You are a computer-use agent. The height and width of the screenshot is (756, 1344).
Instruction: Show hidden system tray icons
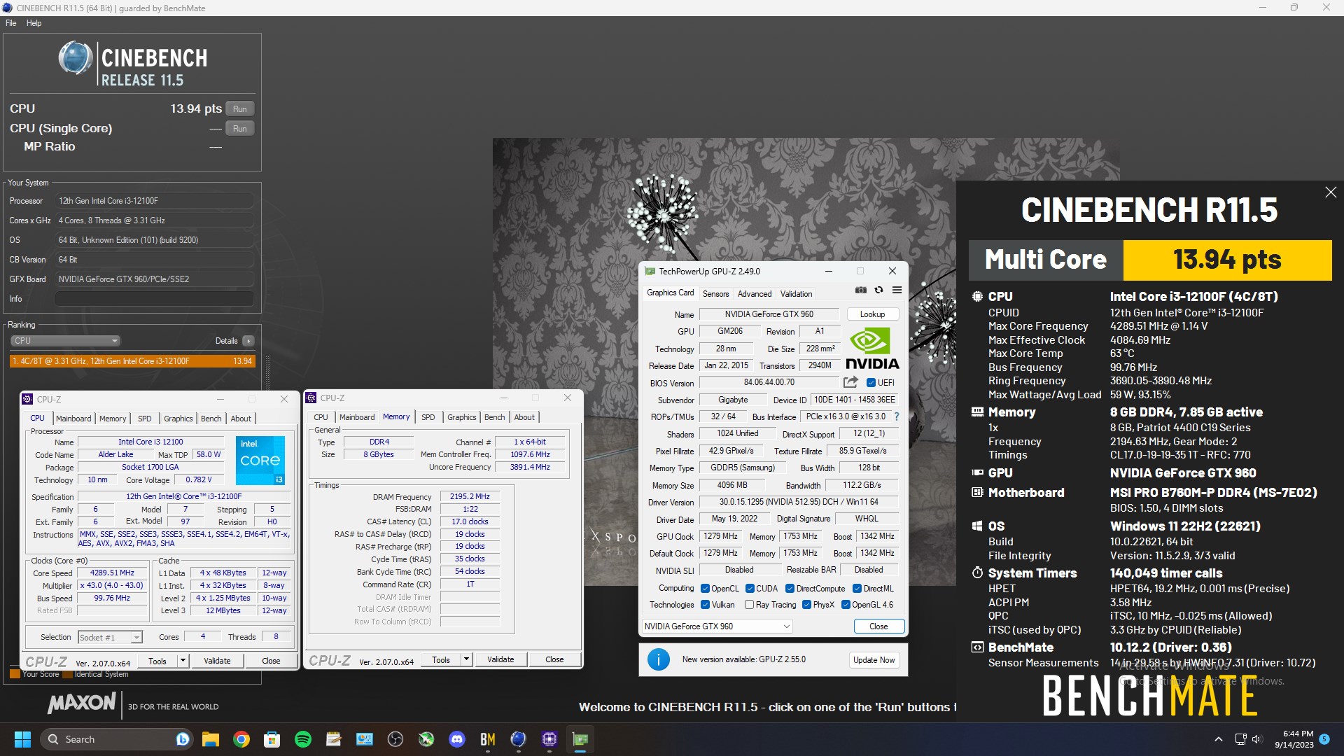coord(1219,739)
